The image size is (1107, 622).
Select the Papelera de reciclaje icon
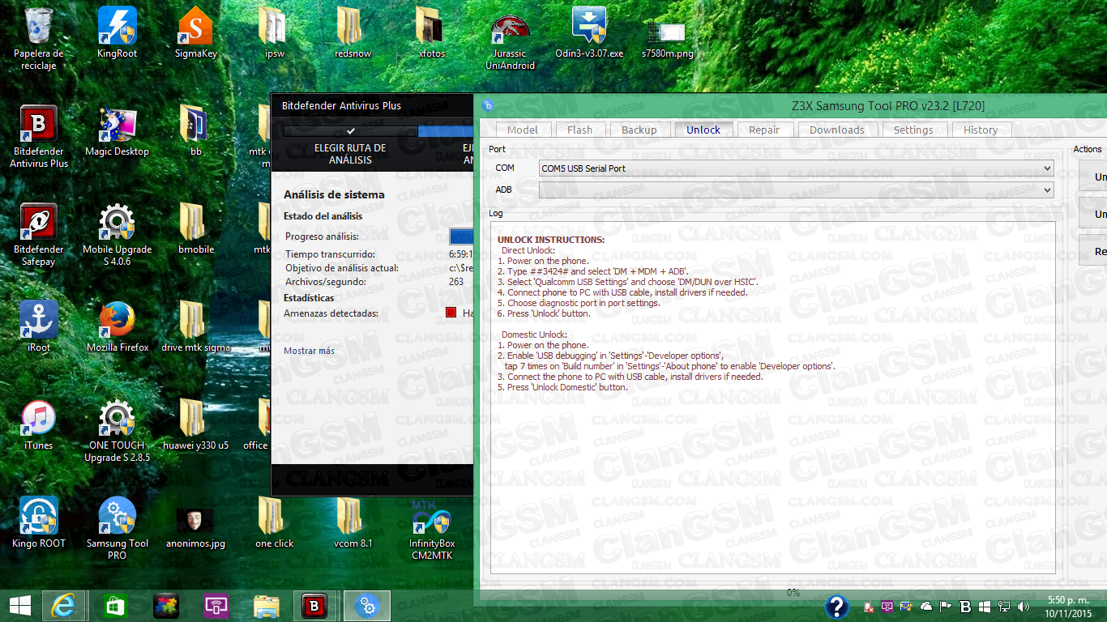38,38
